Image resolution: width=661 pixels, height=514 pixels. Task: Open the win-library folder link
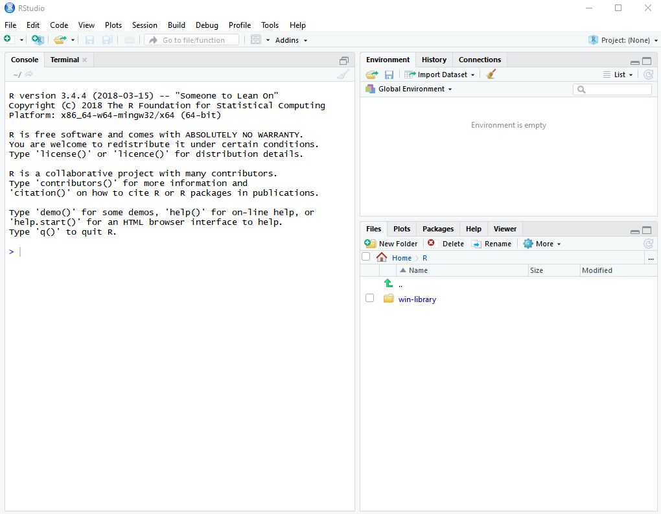(x=417, y=299)
